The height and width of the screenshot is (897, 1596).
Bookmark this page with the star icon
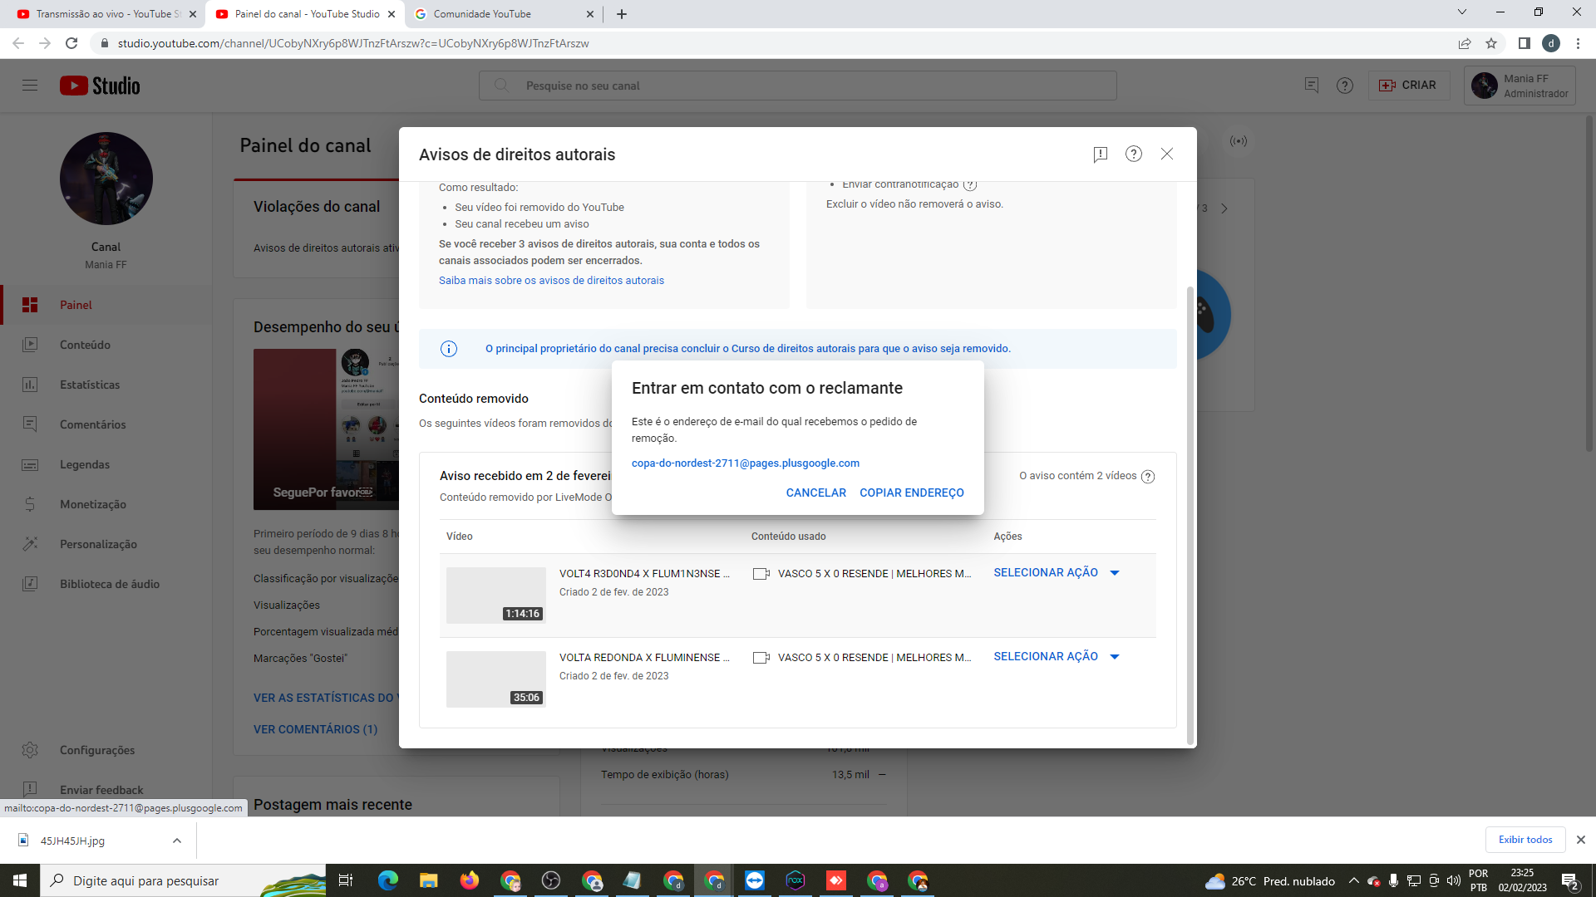tap(1491, 43)
